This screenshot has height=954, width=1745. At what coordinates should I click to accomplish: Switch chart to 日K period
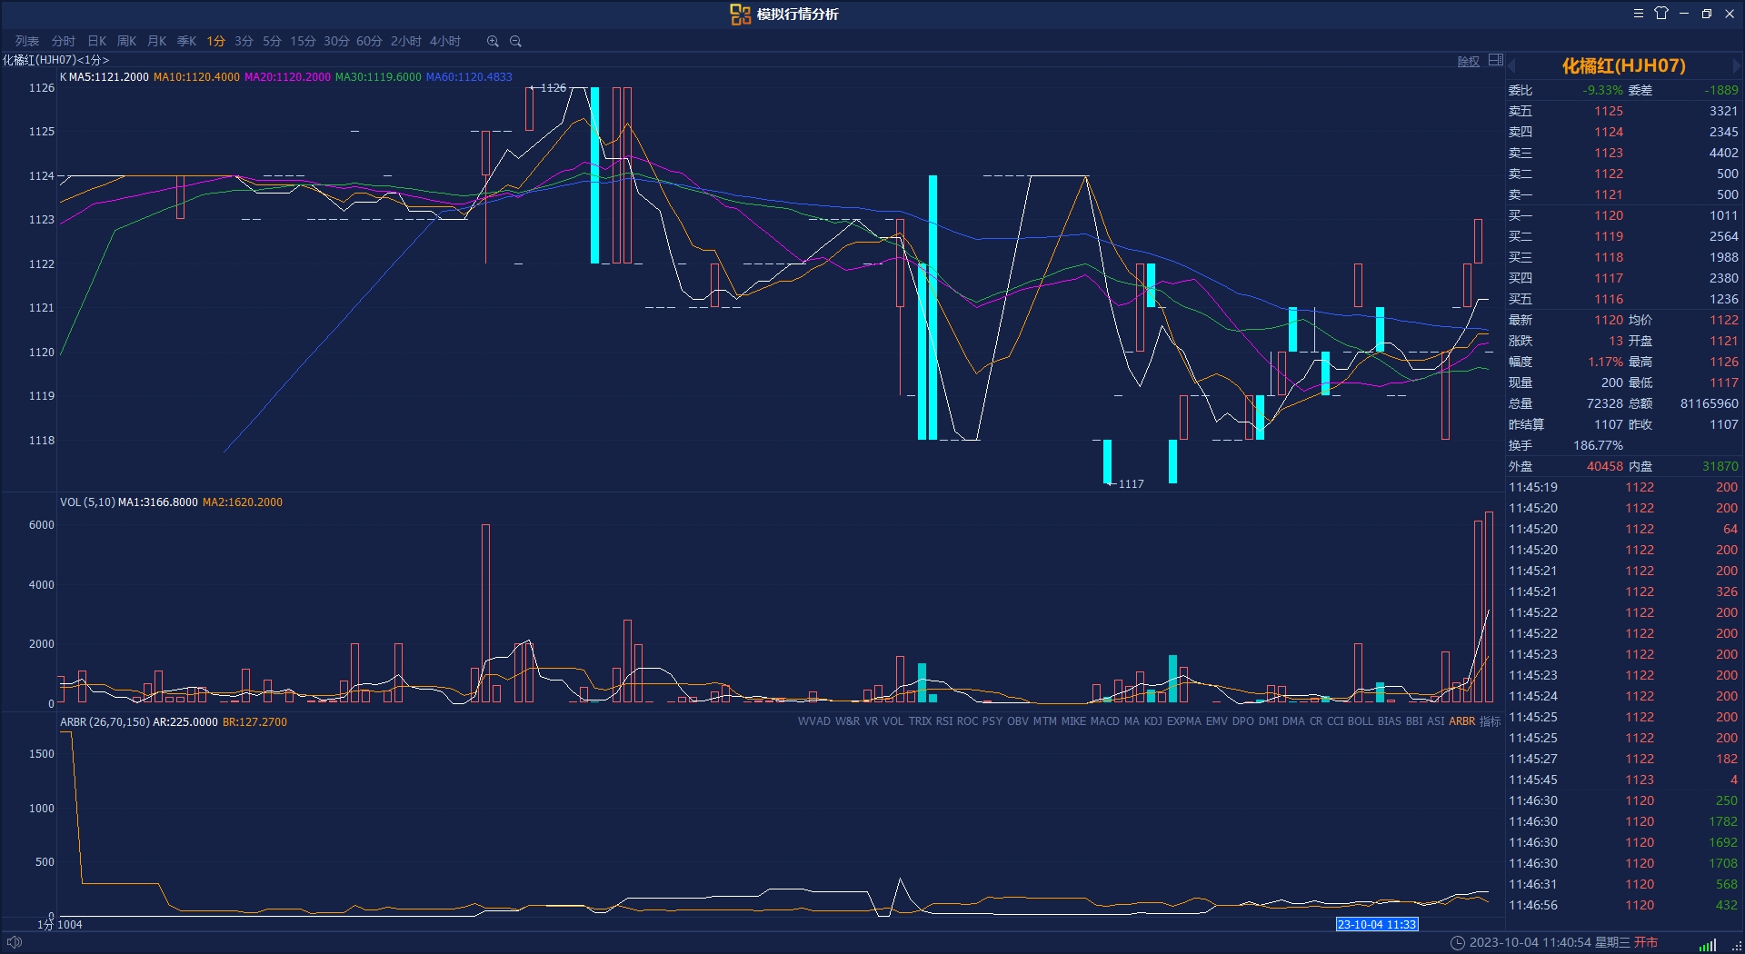97,41
